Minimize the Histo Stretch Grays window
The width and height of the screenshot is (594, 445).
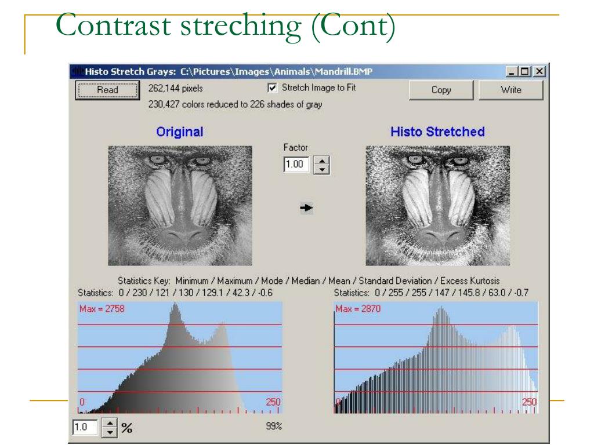coord(512,71)
